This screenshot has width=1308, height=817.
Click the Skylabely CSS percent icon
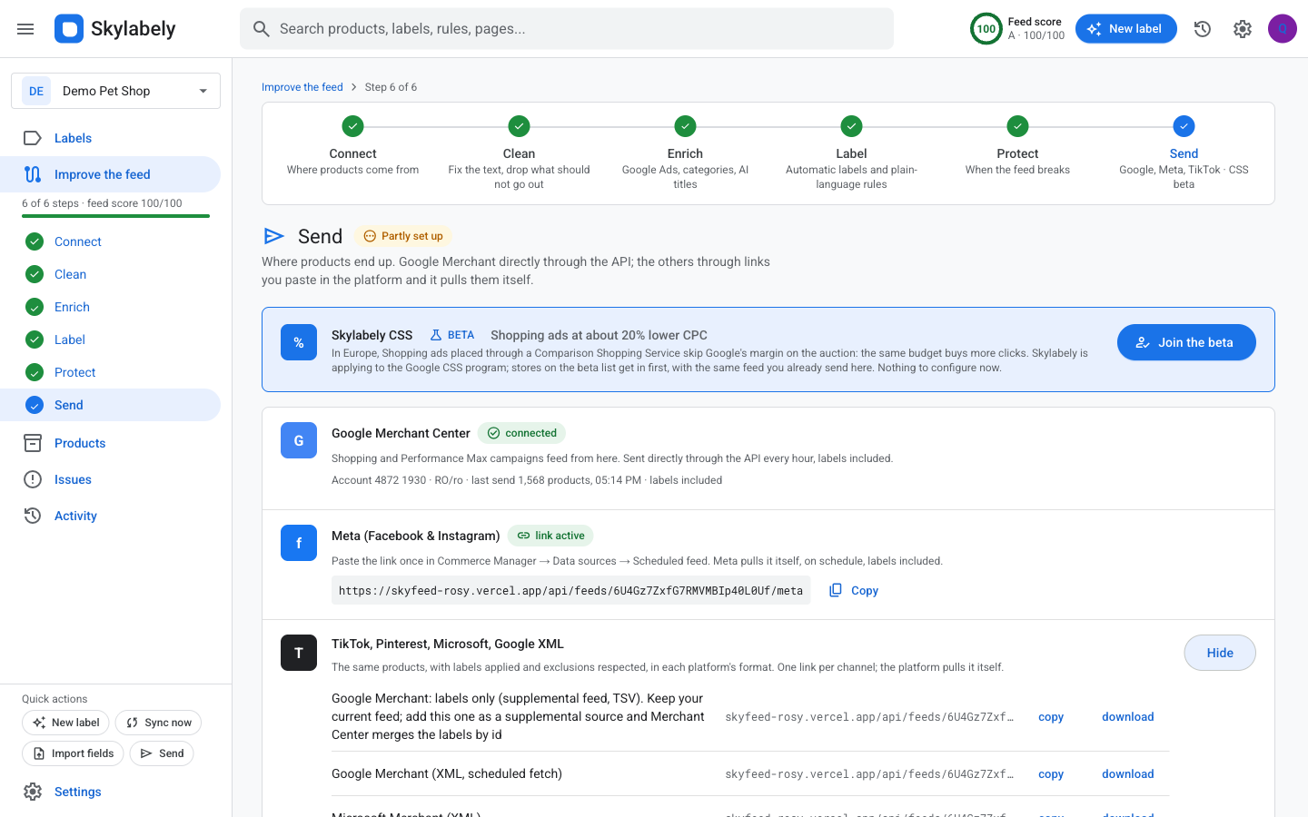click(299, 342)
